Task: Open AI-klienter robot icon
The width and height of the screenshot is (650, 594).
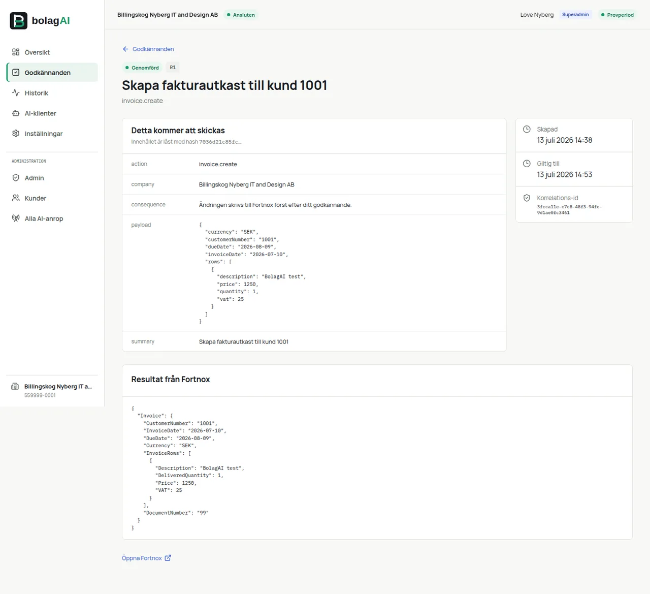Action: coord(16,113)
